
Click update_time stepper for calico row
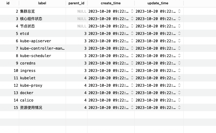click(179, 100)
